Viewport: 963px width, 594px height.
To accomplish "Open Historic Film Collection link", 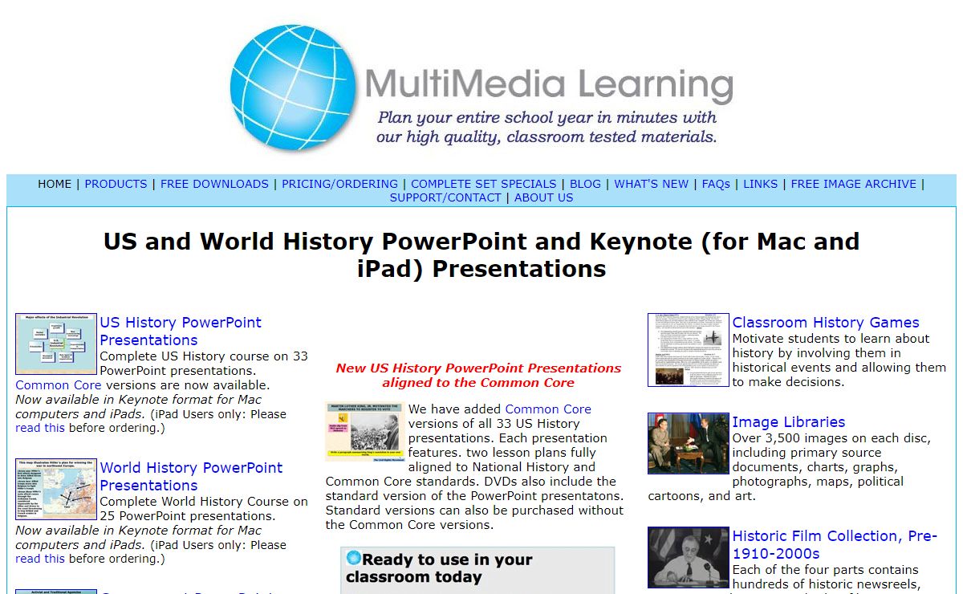I will [835, 545].
